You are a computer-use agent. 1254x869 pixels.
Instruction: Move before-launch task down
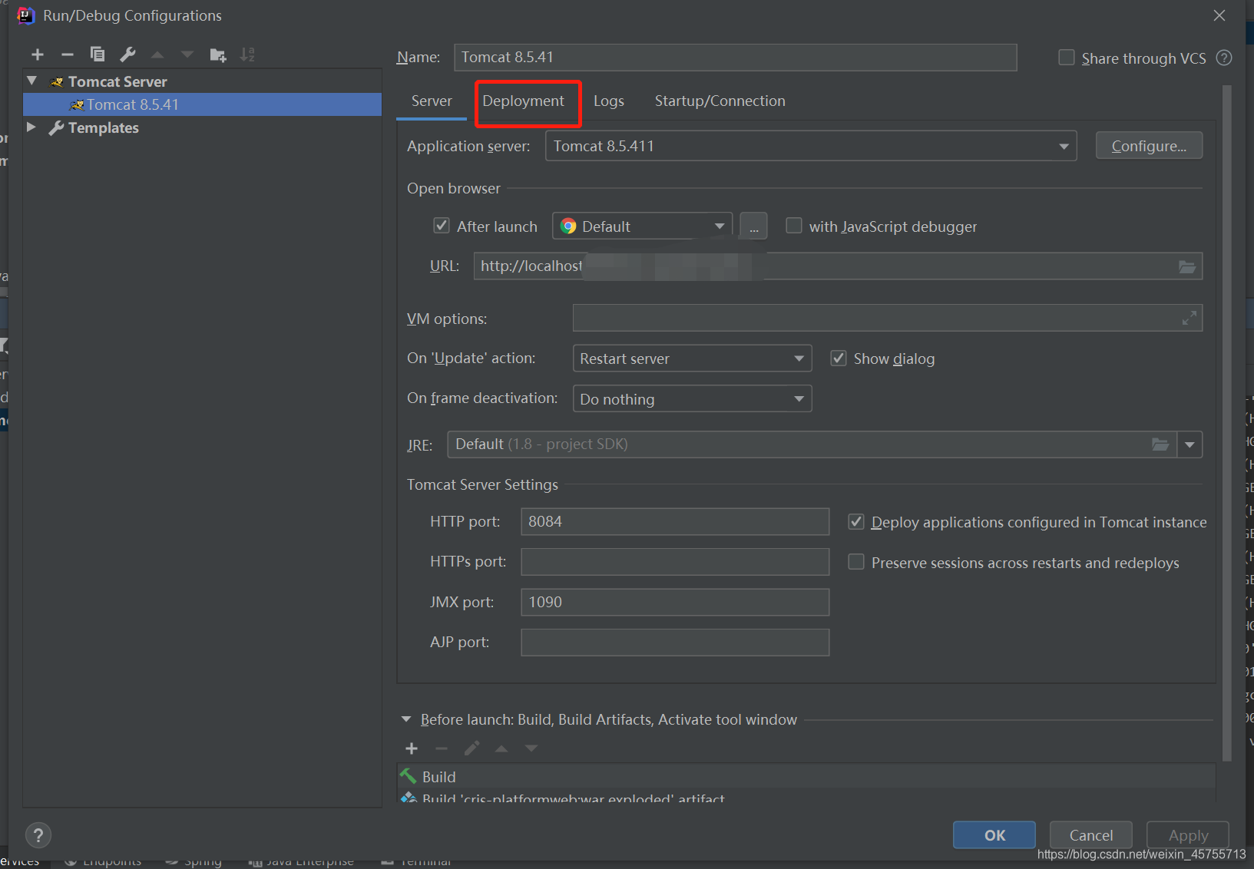click(531, 748)
